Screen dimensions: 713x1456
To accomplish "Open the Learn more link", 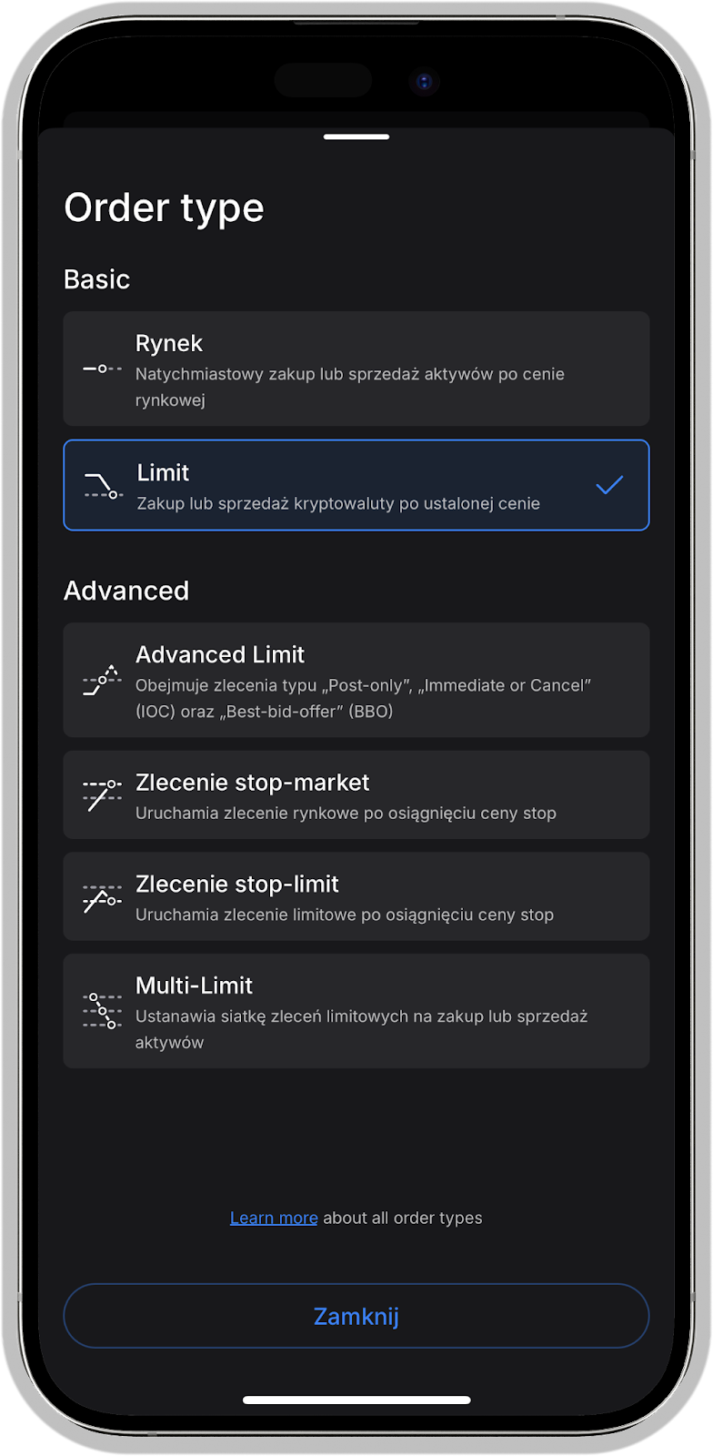I will pos(274,1218).
